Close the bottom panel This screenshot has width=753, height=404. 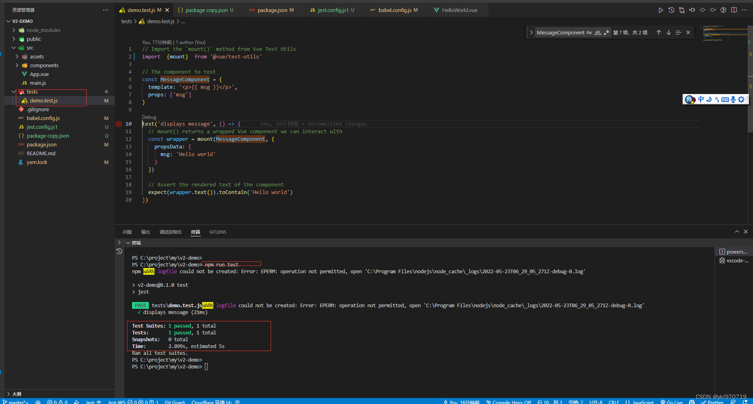[746, 232]
